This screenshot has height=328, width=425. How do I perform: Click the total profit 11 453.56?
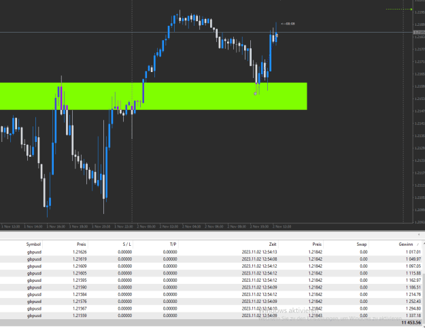tap(411, 323)
